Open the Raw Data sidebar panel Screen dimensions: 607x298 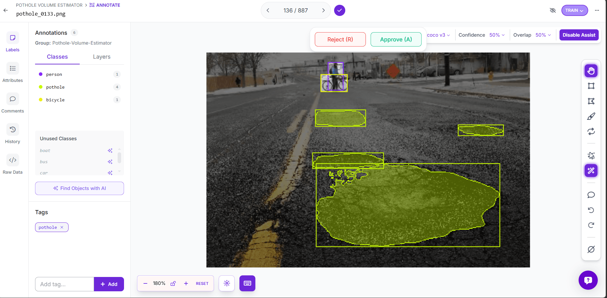[x=12, y=164]
